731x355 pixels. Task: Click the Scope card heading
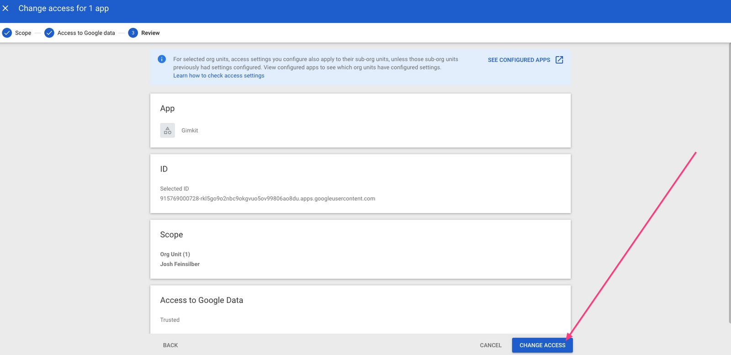tap(171, 235)
